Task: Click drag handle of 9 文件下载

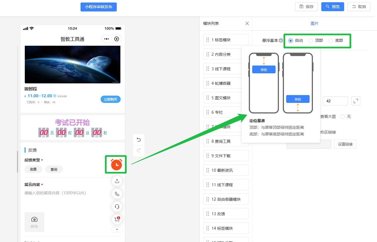Action: tap(208, 156)
